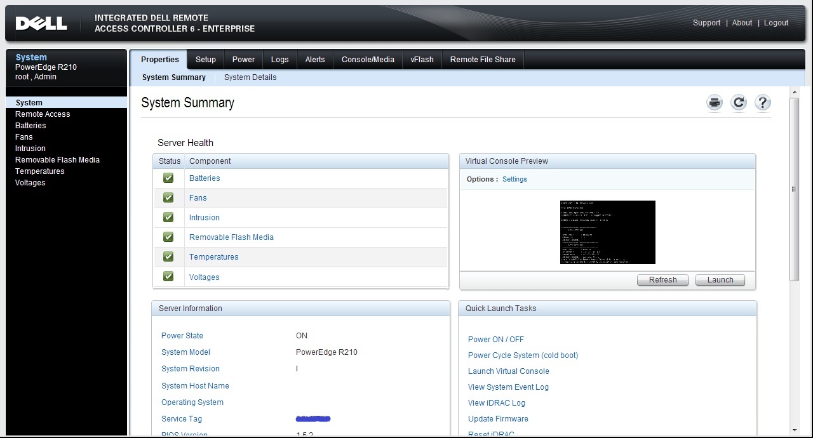Image resolution: width=813 pixels, height=438 pixels.
Task: Click the virtual console preview thumbnail
Action: coord(608,232)
